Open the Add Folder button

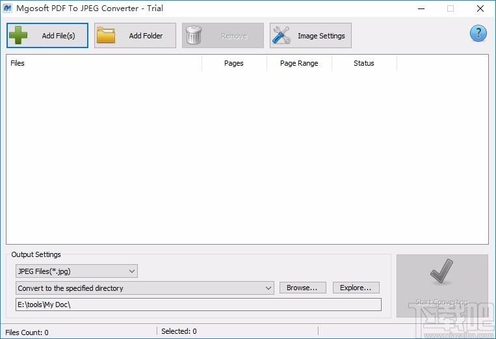[x=135, y=35]
